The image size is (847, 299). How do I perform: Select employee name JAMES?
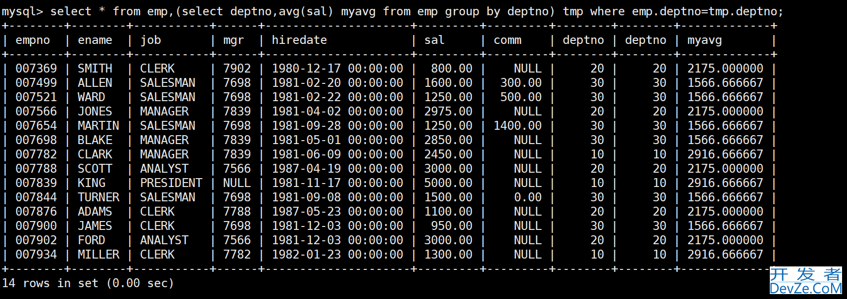(x=95, y=226)
